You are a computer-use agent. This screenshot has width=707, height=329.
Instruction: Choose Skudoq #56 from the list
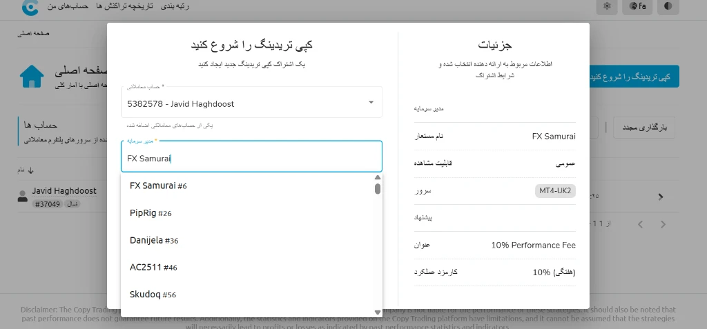pyautogui.click(x=248, y=295)
